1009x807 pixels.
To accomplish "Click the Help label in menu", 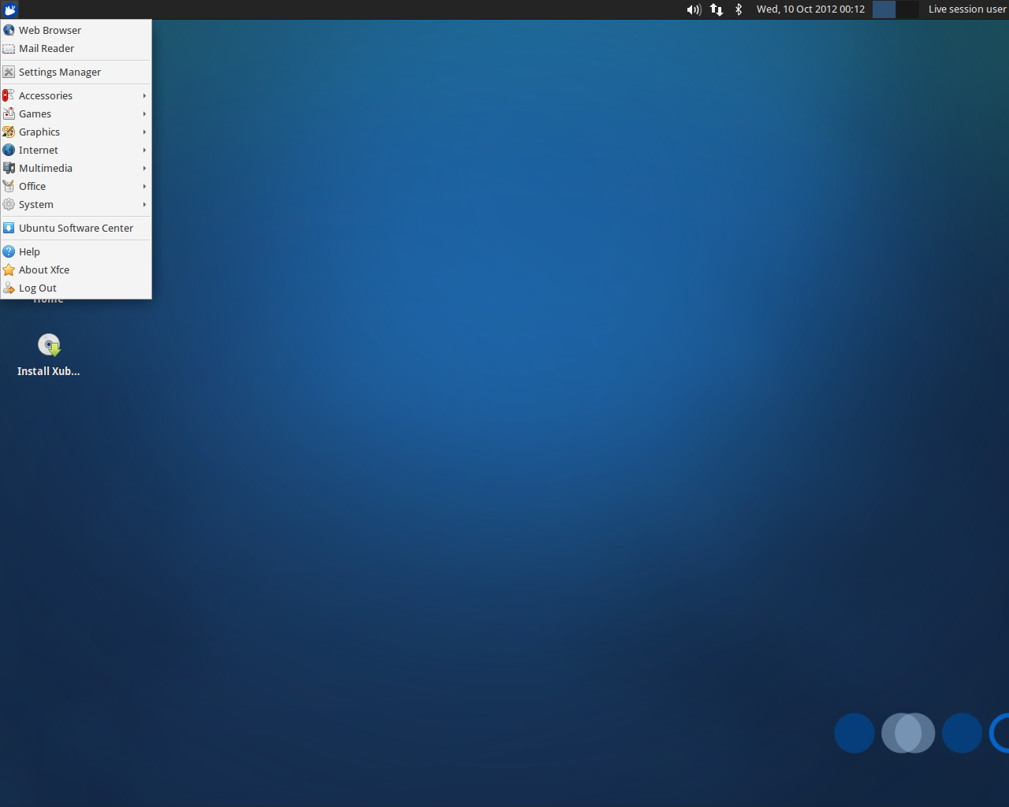I will point(29,252).
